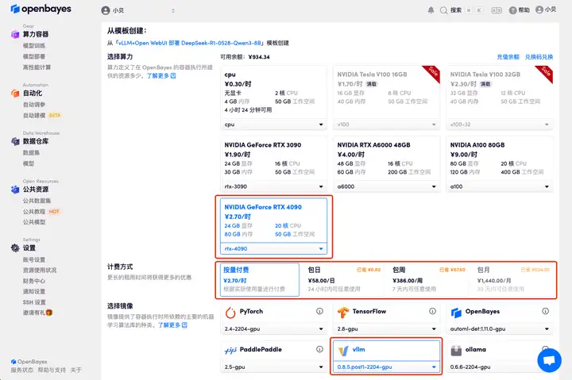The image size is (572, 380).
Task: Open SSH 设置 in the sidebar
Action: pos(34,302)
